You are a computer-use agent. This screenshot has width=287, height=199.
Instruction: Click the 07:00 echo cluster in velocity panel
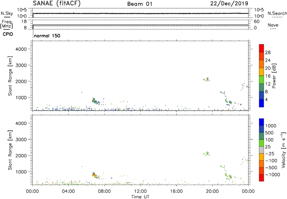[x=96, y=176]
